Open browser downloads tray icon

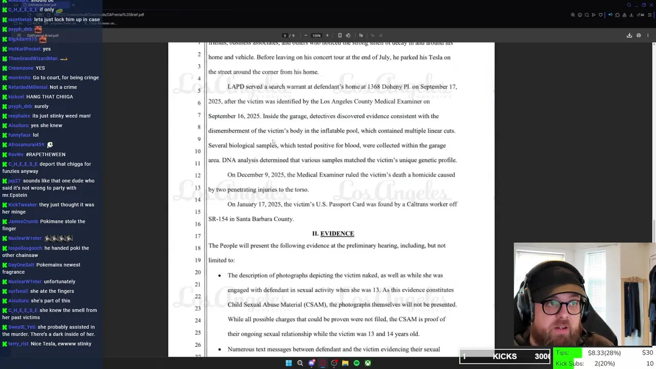[631, 15]
